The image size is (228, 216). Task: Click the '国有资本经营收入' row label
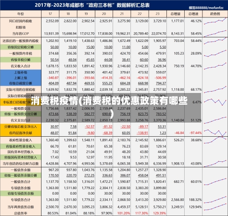[21, 152]
